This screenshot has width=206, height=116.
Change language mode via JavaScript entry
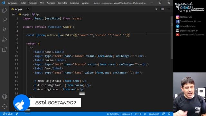click(x=154, y=114)
